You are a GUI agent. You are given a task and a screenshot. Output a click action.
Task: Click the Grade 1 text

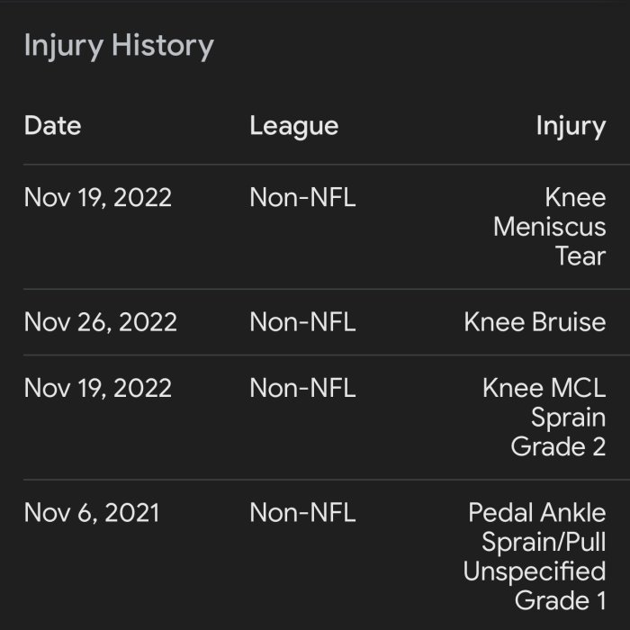coord(560,600)
